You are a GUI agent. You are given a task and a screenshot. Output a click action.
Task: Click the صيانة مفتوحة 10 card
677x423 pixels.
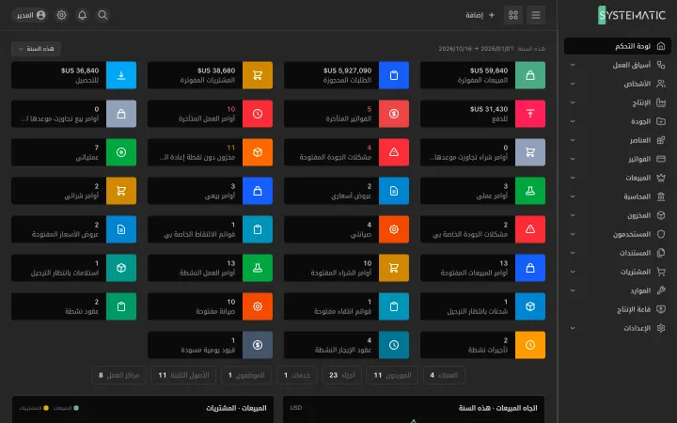coord(210,306)
